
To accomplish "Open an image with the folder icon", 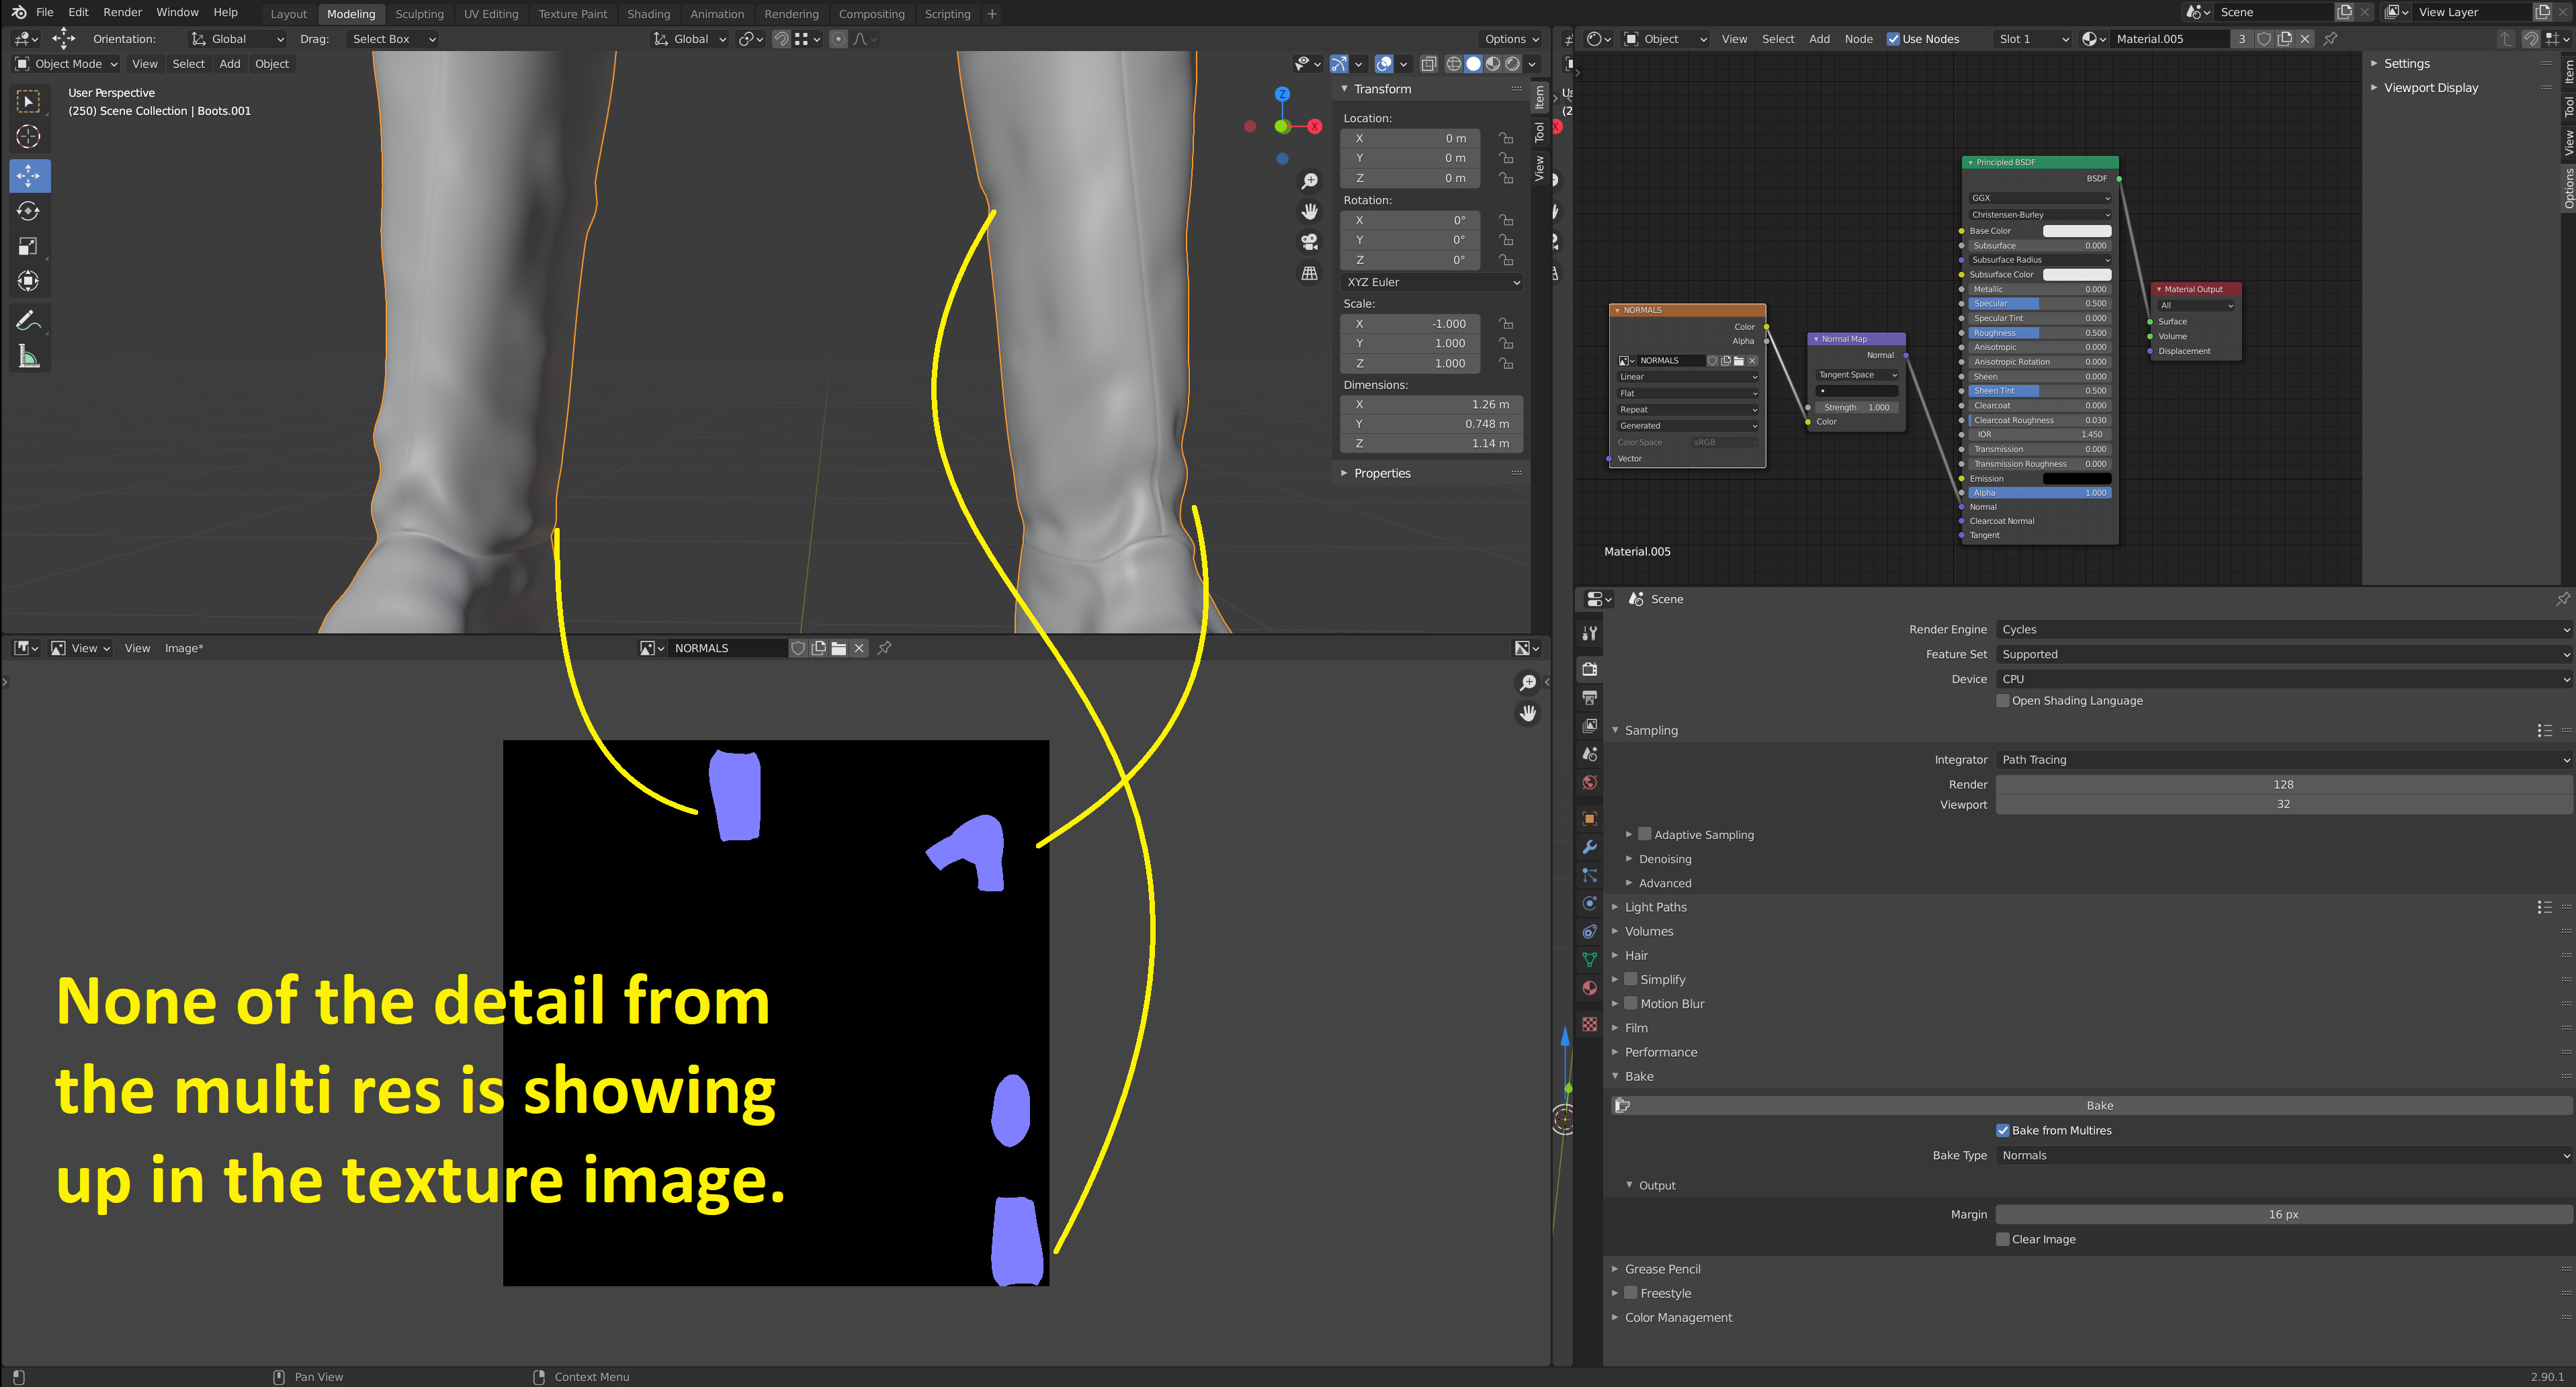I will pyautogui.click(x=839, y=648).
